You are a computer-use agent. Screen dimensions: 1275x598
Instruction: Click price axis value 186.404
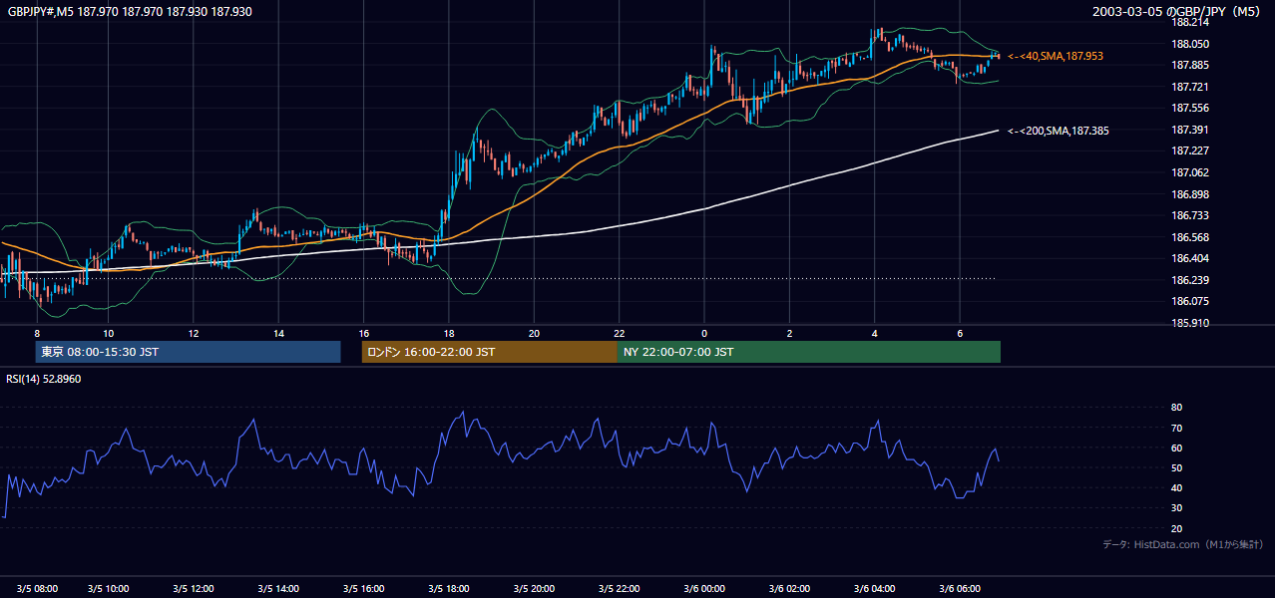click(x=1190, y=258)
